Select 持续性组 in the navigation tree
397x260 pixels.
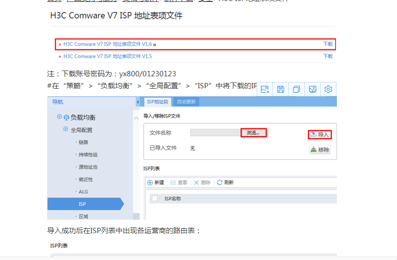click(x=88, y=154)
